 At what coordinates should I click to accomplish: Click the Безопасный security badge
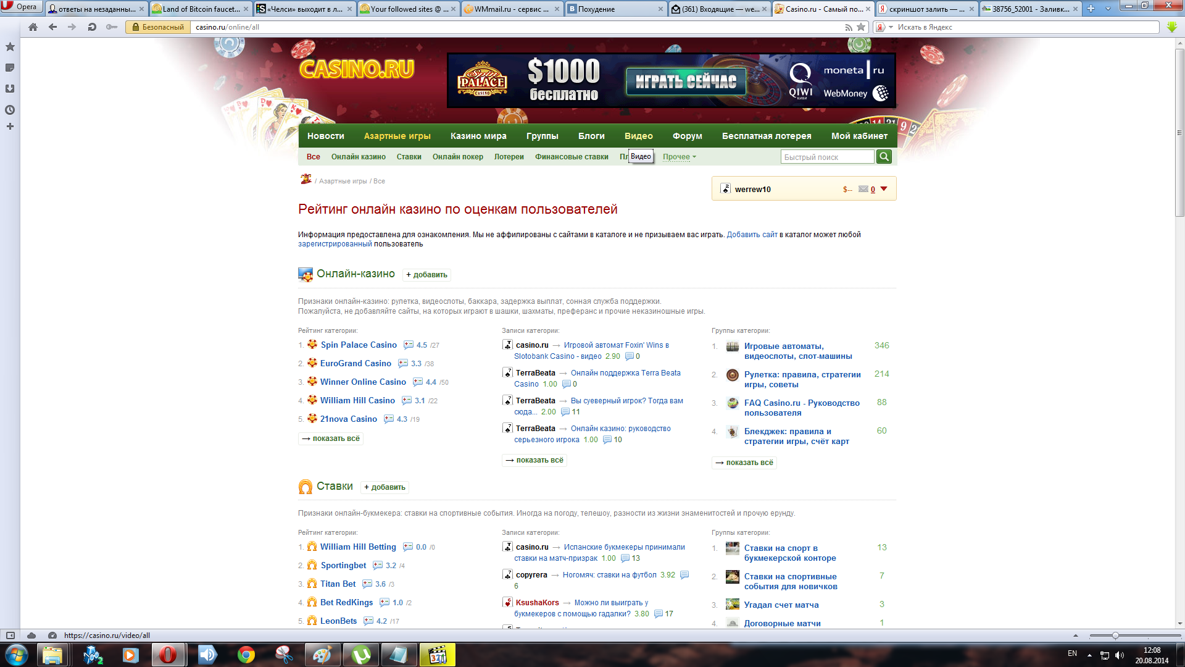[x=158, y=27]
